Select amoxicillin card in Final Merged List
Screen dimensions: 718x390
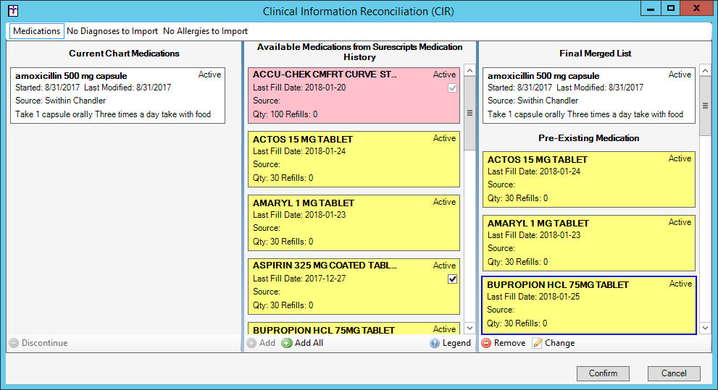(589, 95)
